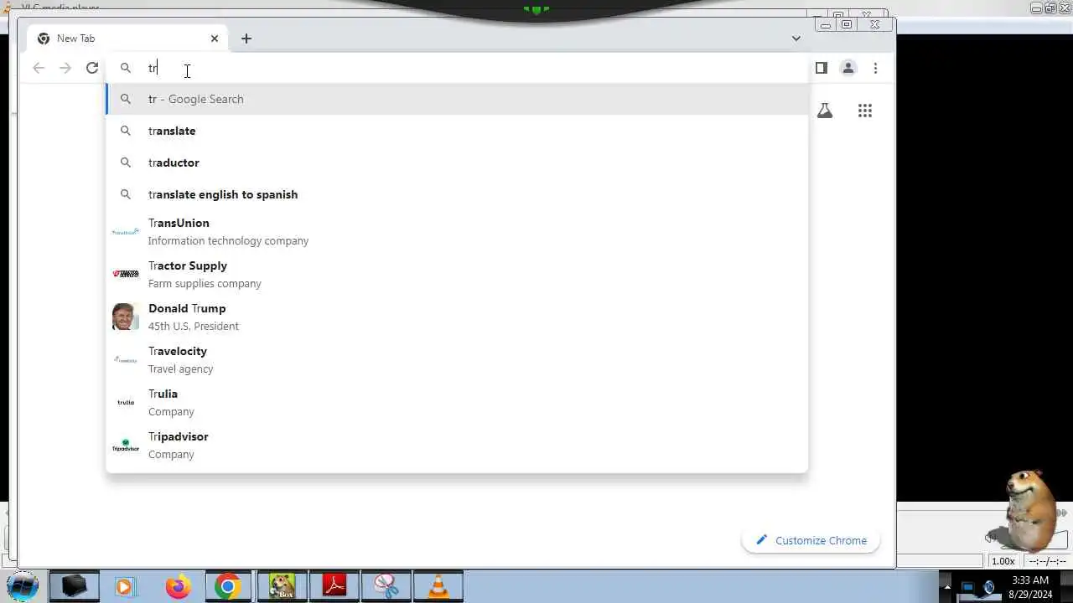1073x603 pixels.
Task: Open the media player taskbar icon
Action: point(124,586)
